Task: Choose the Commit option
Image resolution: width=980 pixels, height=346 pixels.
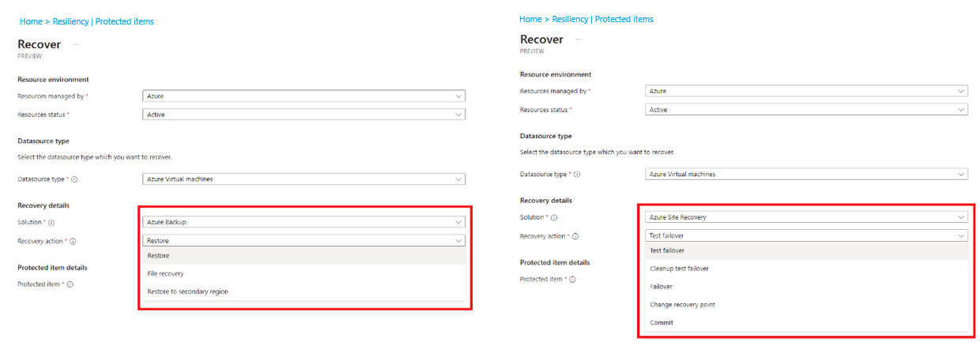Action: 806,323
